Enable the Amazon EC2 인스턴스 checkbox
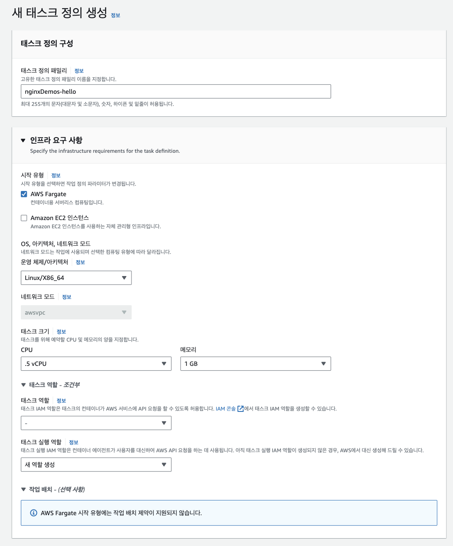The height and width of the screenshot is (546, 453). [24, 218]
